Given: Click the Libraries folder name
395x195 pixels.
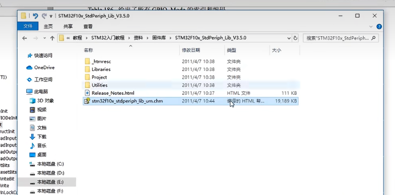Looking at the screenshot, I should (x=101, y=69).
